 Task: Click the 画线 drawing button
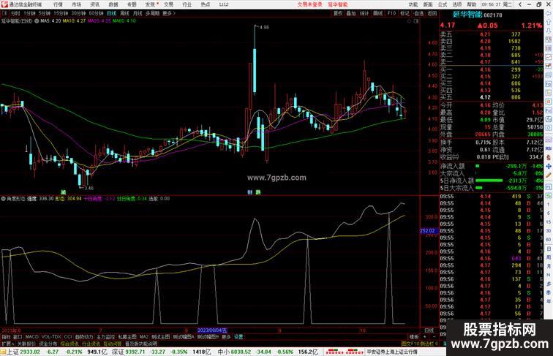click(x=377, y=13)
